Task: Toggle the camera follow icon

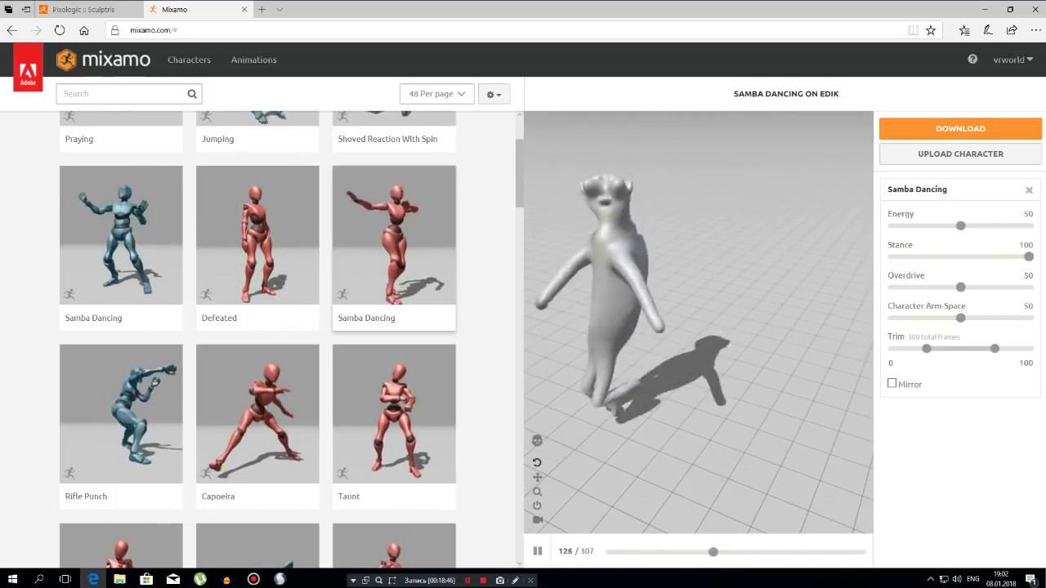Action: pyautogui.click(x=537, y=519)
